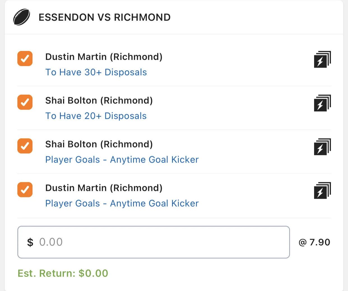Click lightning stack icon for Martin Anytime Goal Kicker
The image size is (348, 291).
(322, 190)
